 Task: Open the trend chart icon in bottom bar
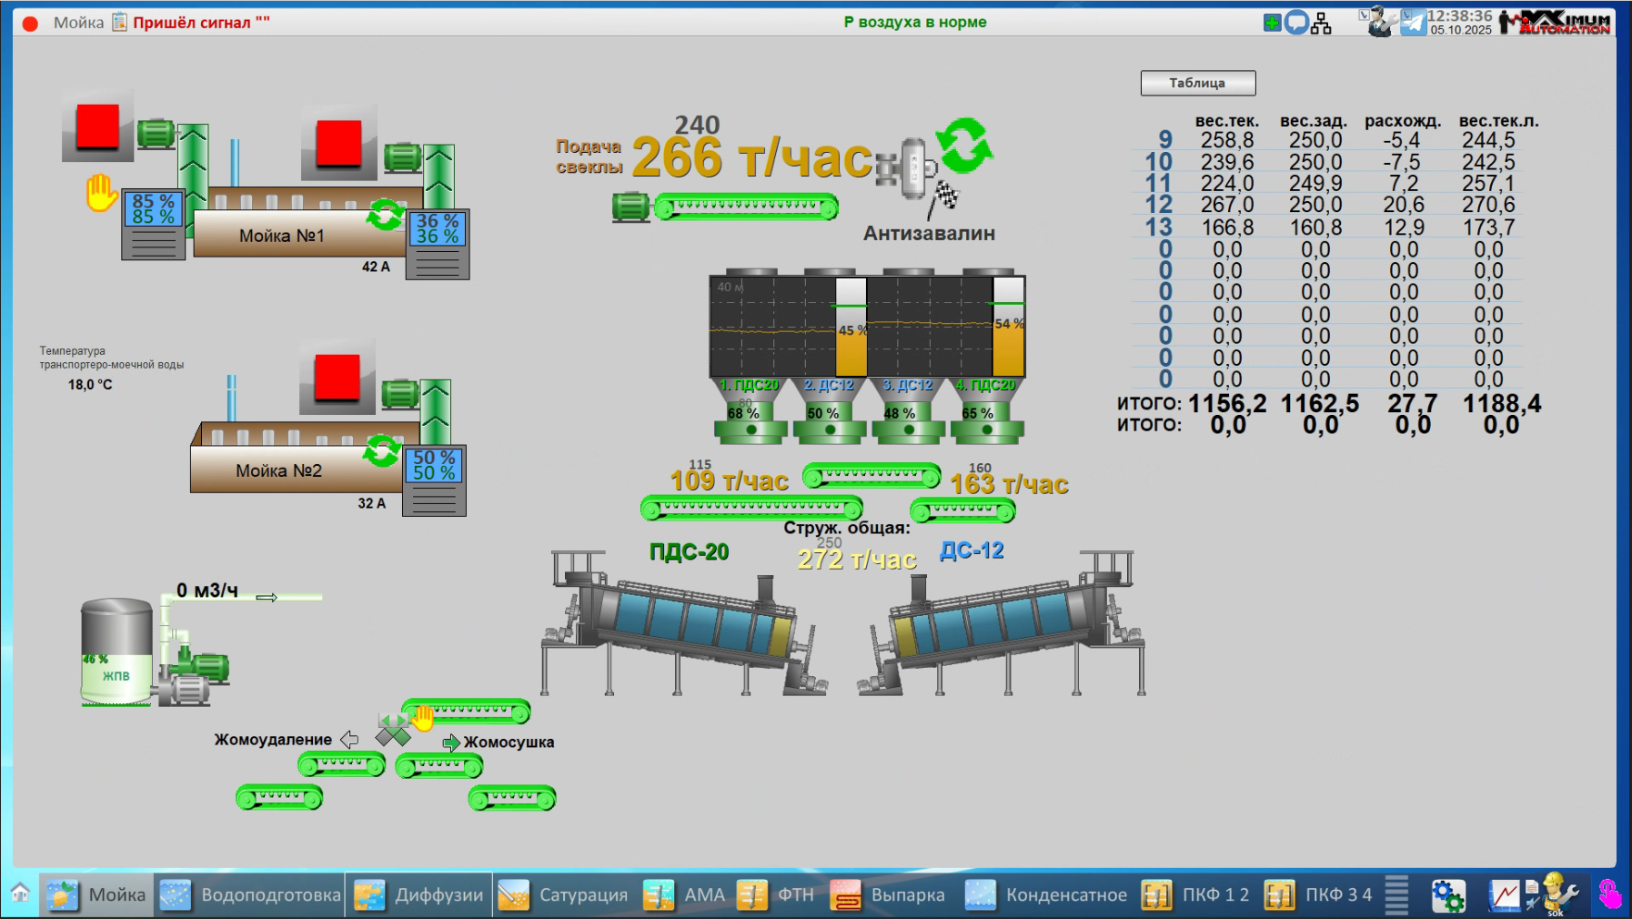[1503, 895]
